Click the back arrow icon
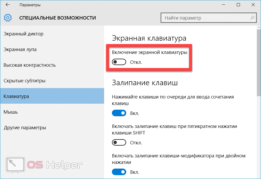 [x=8, y=5]
